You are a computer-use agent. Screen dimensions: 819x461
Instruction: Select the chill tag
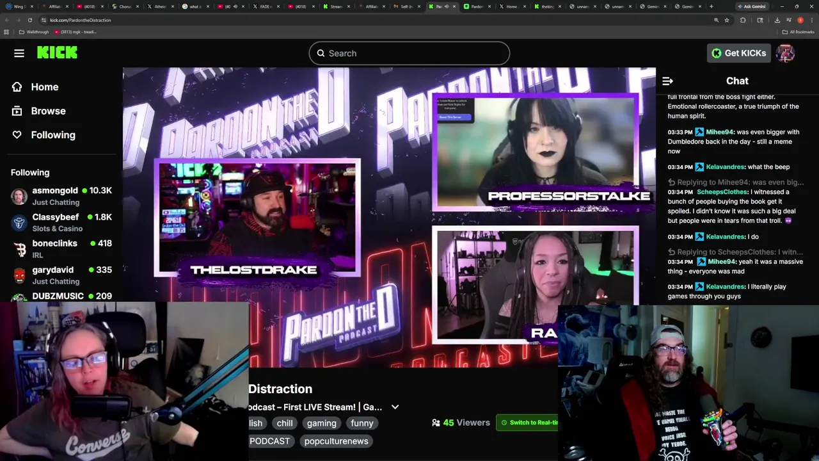click(x=285, y=423)
